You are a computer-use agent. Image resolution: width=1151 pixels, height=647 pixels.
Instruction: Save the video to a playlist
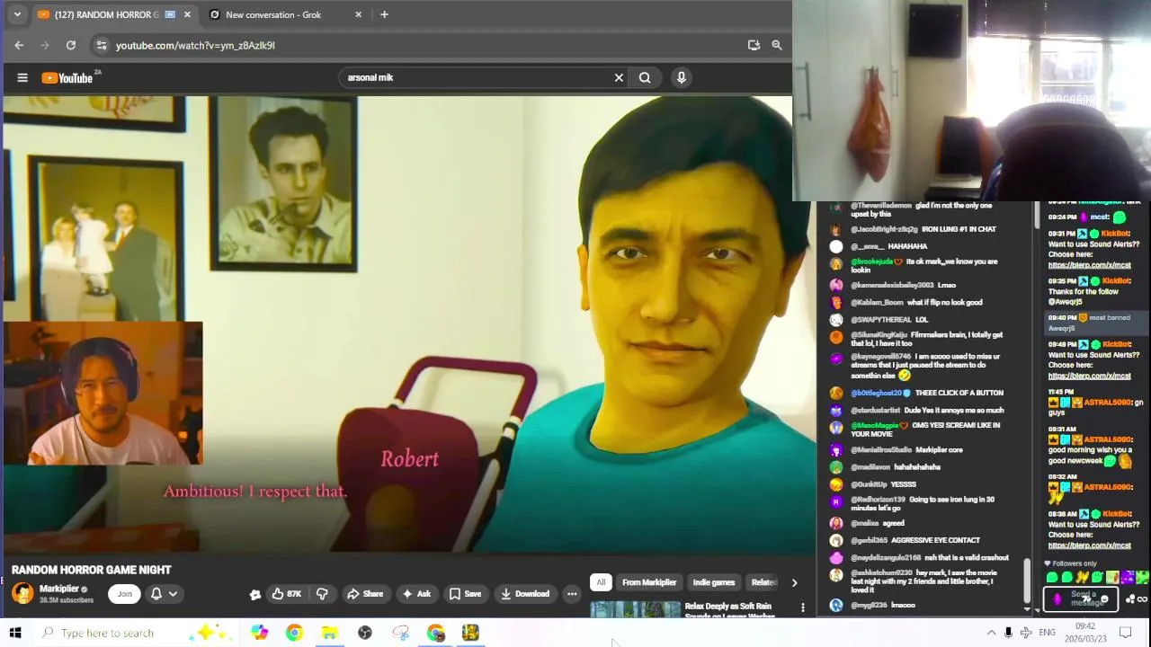466,594
